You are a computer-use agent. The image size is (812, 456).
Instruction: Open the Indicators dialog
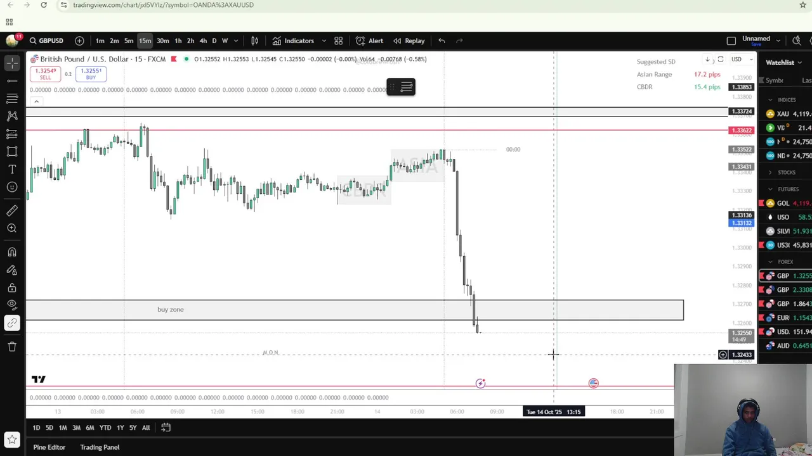click(293, 41)
